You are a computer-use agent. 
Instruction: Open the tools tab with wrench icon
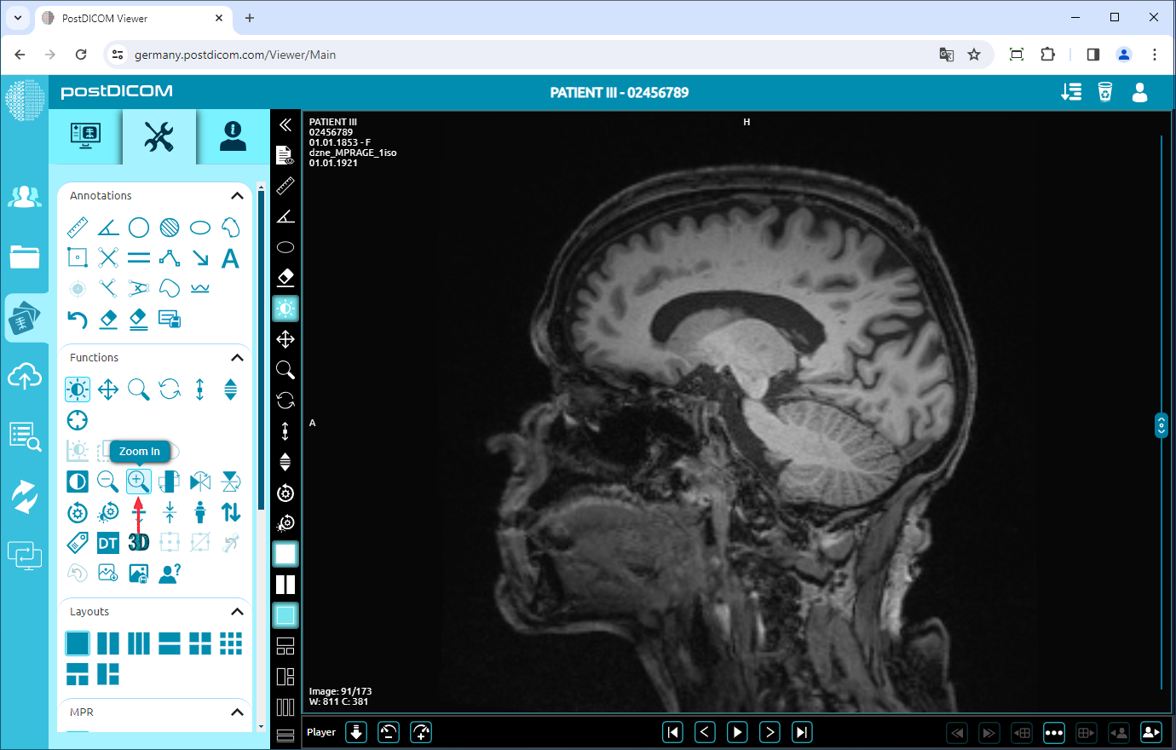tap(159, 136)
